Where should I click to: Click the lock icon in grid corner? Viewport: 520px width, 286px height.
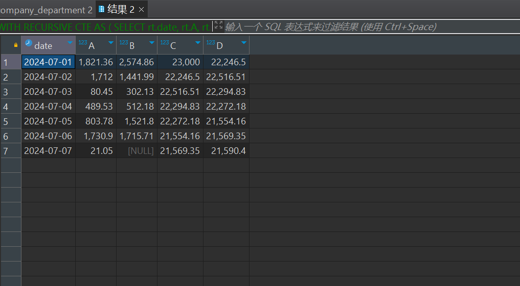coord(15,45)
